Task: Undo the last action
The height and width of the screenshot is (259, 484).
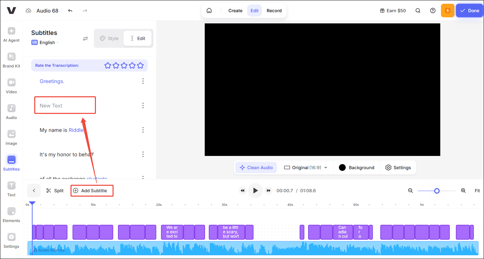Action: pyautogui.click(x=70, y=11)
